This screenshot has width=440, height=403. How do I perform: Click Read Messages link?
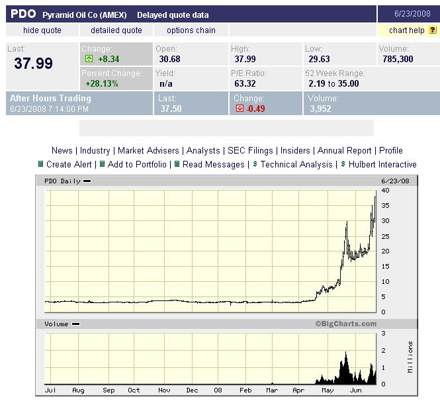pos(214,164)
